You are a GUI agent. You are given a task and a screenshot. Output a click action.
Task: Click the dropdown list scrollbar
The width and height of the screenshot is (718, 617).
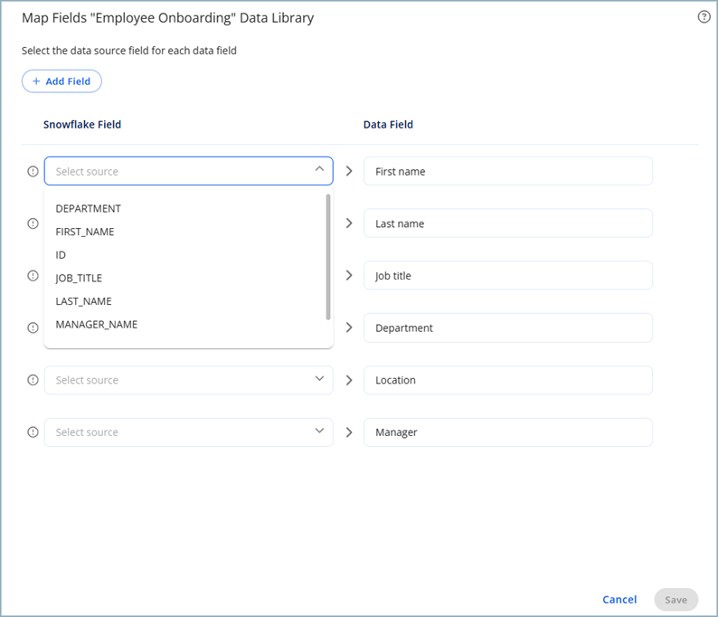click(x=327, y=256)
